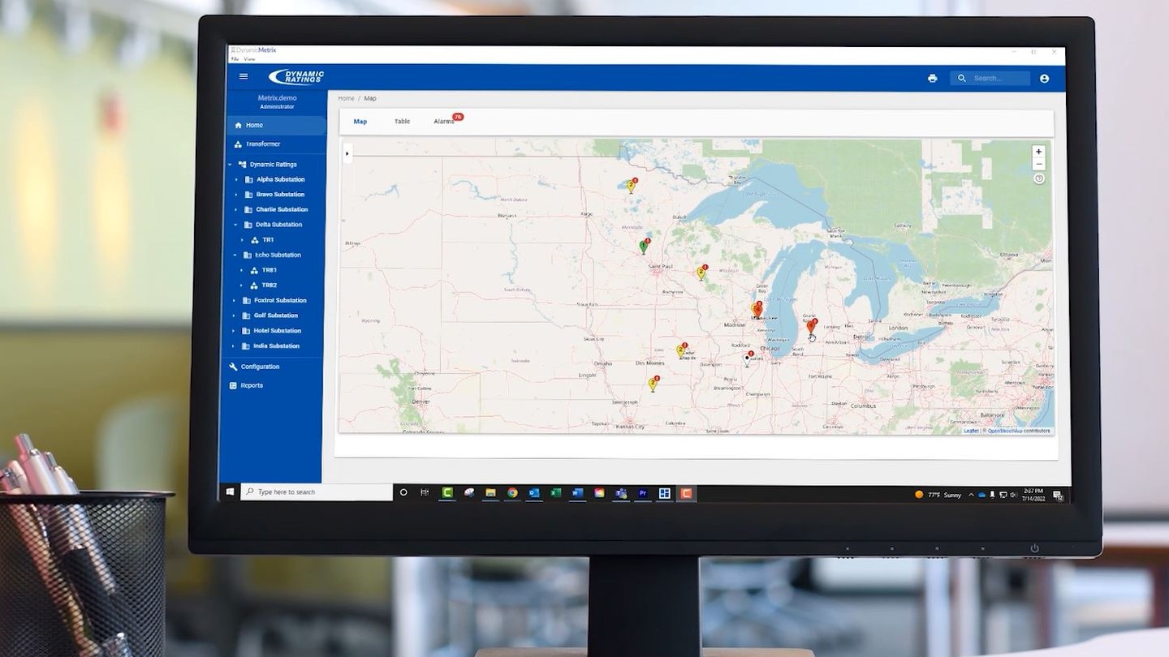The height and width of the screenshot is (657, 1169).
Task: Open Teams from the taskbar
Action: pos(621,492)
